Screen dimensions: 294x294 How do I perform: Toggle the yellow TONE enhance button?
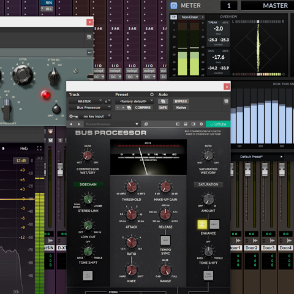pos(202,224)
